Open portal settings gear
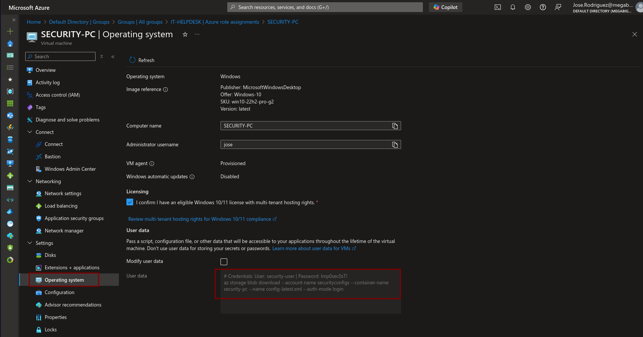The height and width of the screenshot is (337, 643). [x=527, y=7]
